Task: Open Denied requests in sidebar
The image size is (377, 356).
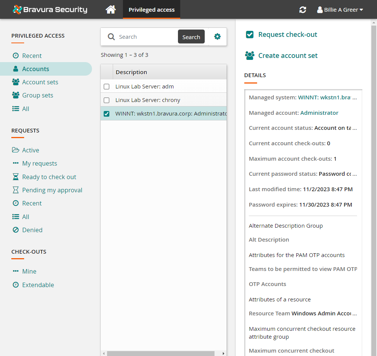Action: (32, 230)
